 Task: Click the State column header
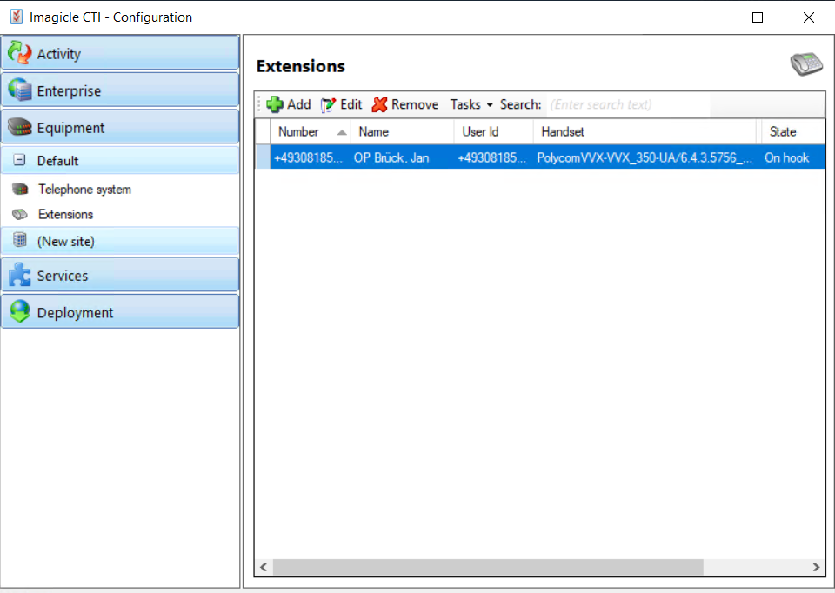coord(782,132)
